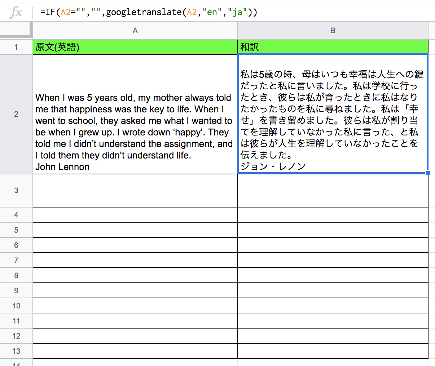Image resolution: width=435 pixels, height=366 pixels.
Task: Select row 4 header
Action: [x=16, y=215]
